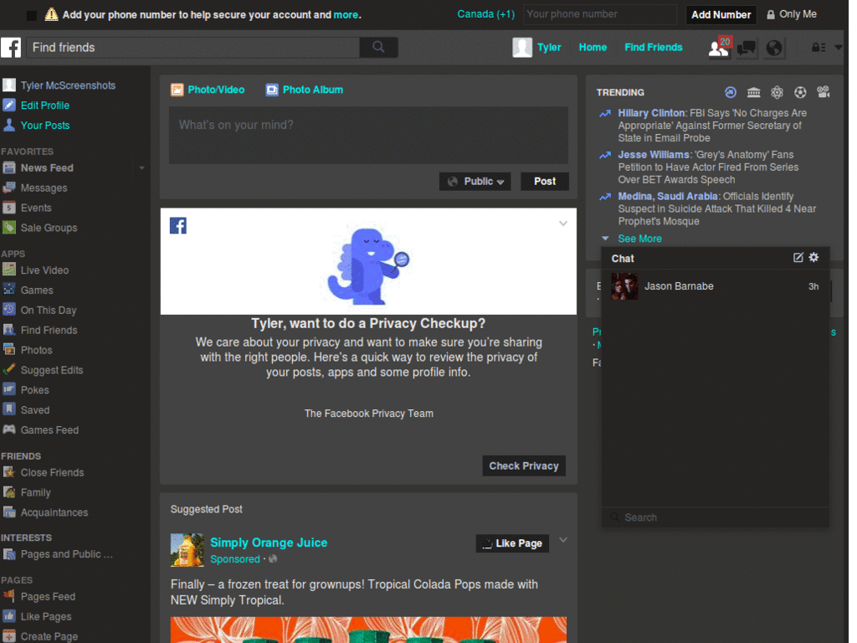This screenshot has height=643, width=857.
Task: Click the Post button
Action: tap(544, 182)
